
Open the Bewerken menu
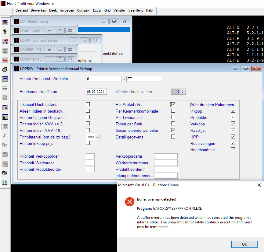point(38,10)
